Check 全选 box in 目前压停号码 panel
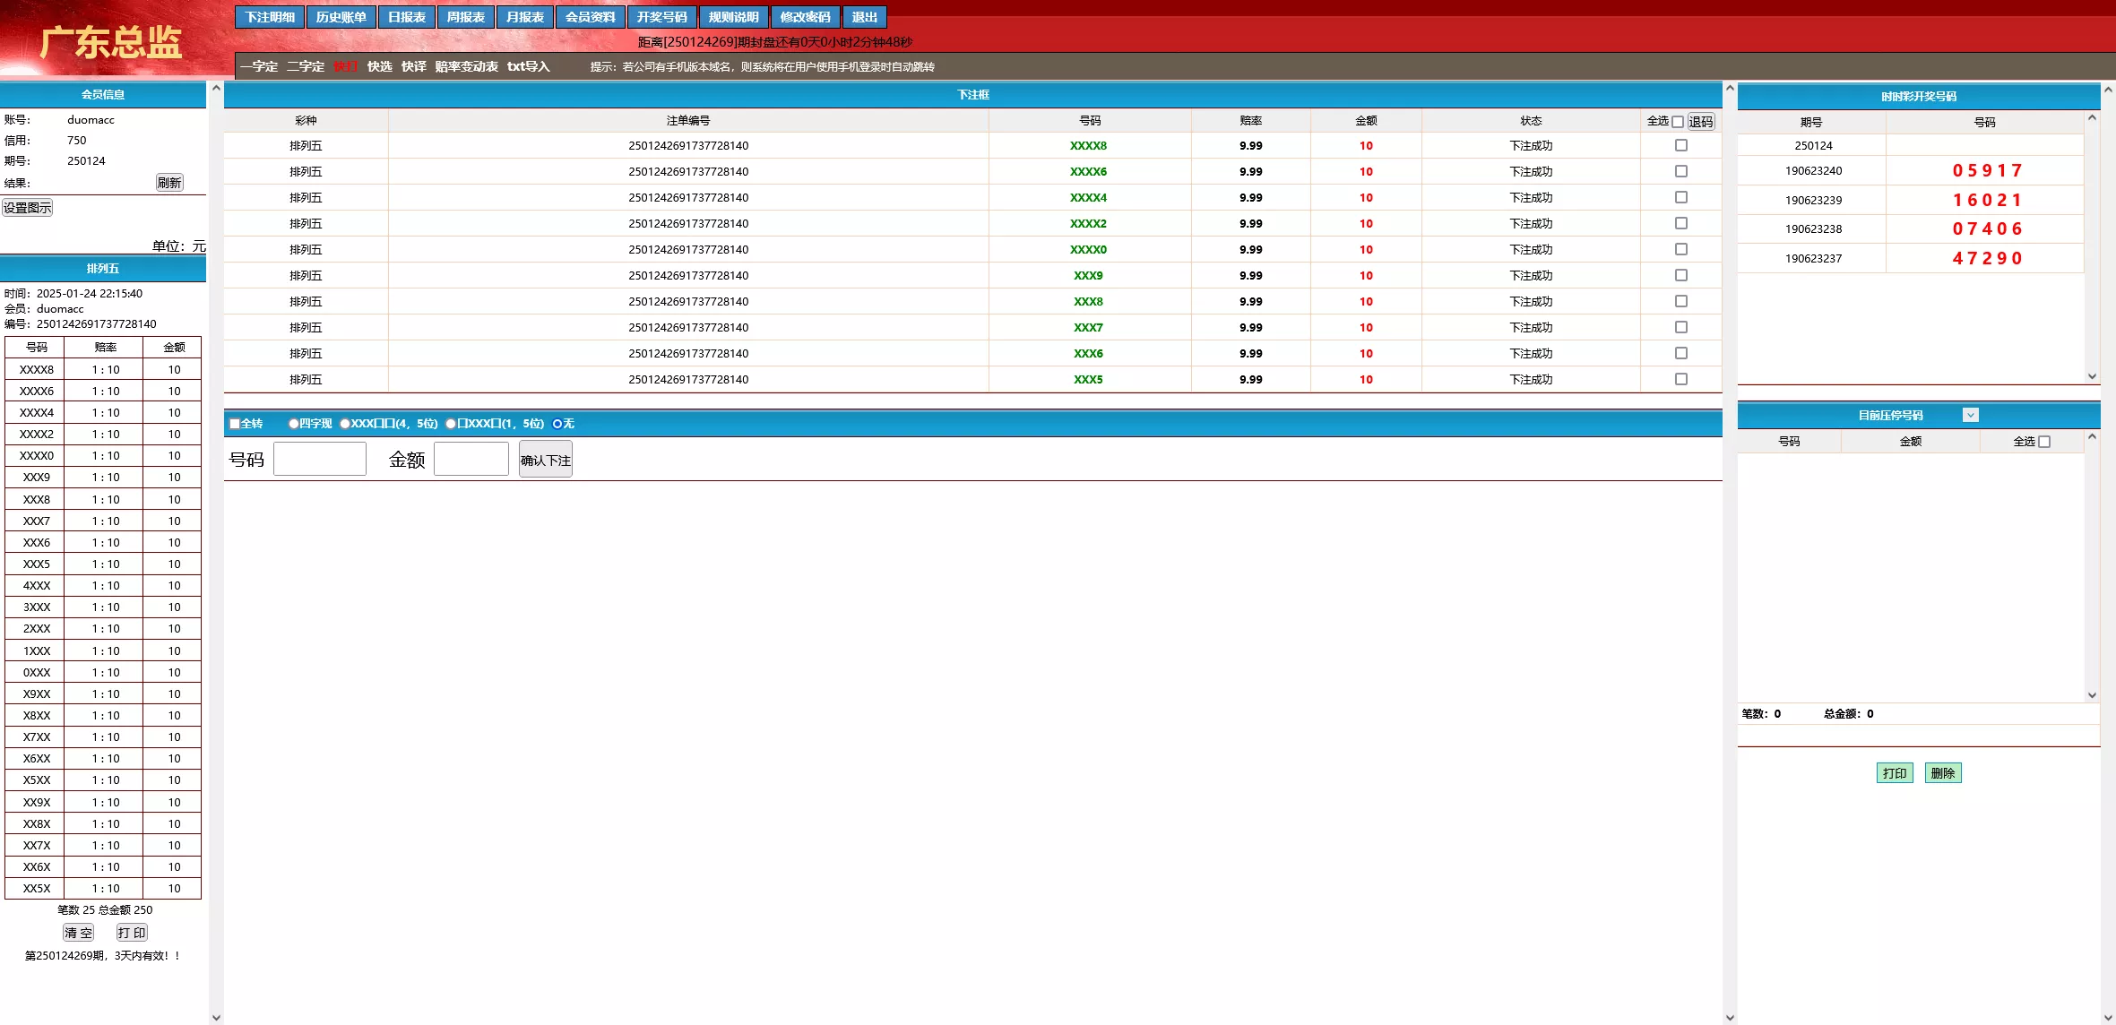 point(2044,442)
